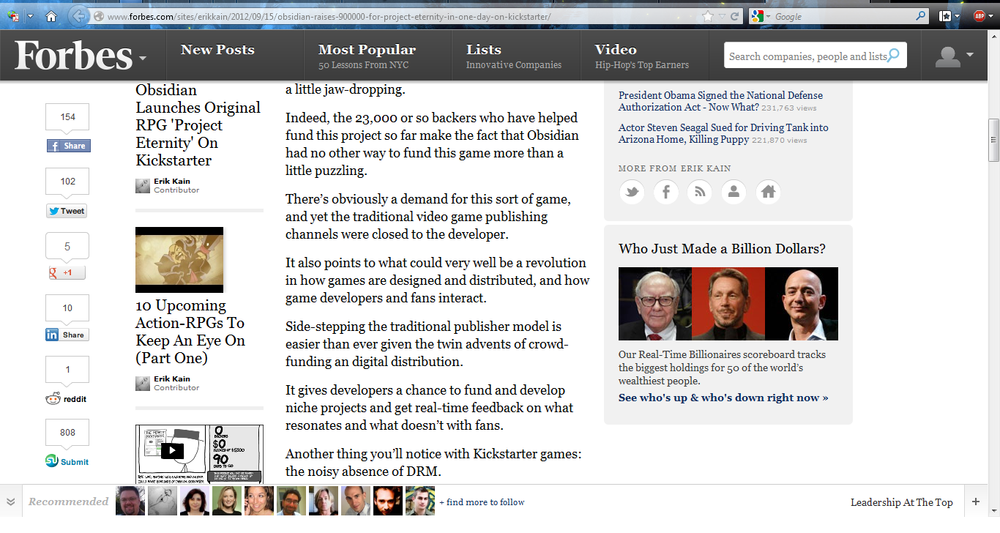Click '+ find more to follow' link
The height and width of the screenshot is (533, 1000).
482,502
